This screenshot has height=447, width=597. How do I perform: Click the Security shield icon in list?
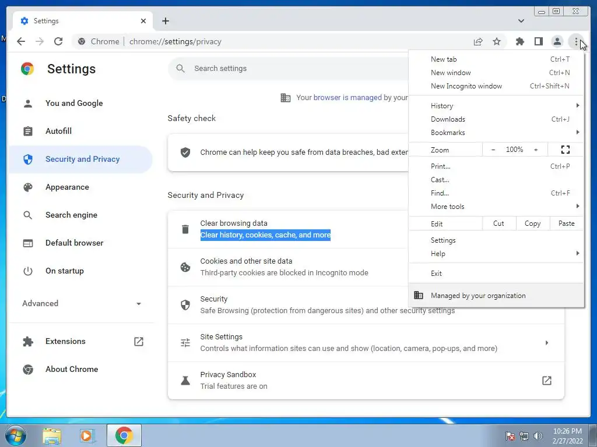[185, 305]
